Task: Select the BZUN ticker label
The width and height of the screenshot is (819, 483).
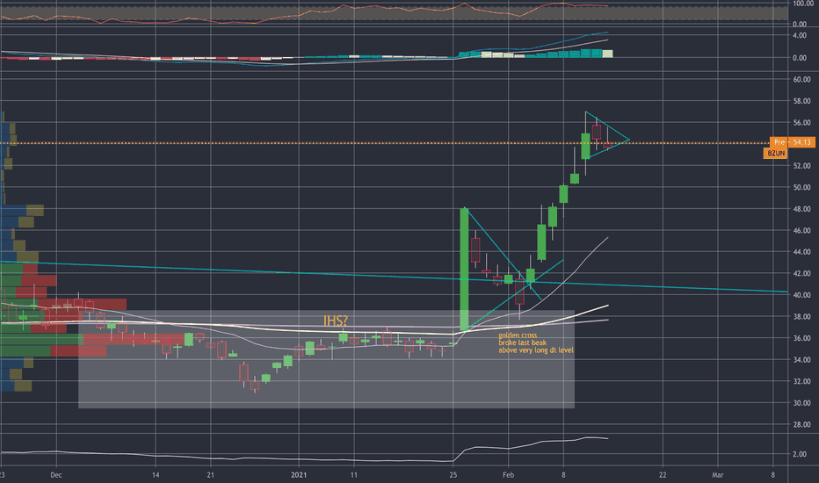Action: (x=776, y=153)
